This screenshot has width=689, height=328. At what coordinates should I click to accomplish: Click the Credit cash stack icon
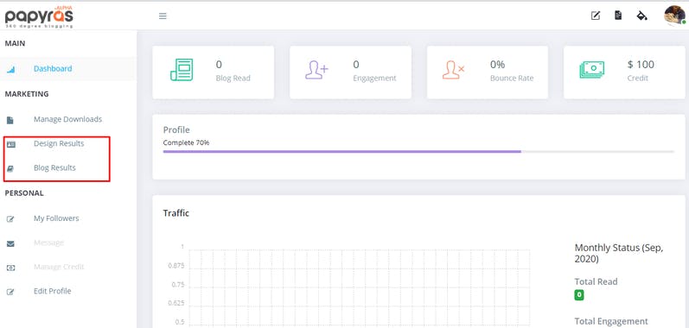point(592,70)
